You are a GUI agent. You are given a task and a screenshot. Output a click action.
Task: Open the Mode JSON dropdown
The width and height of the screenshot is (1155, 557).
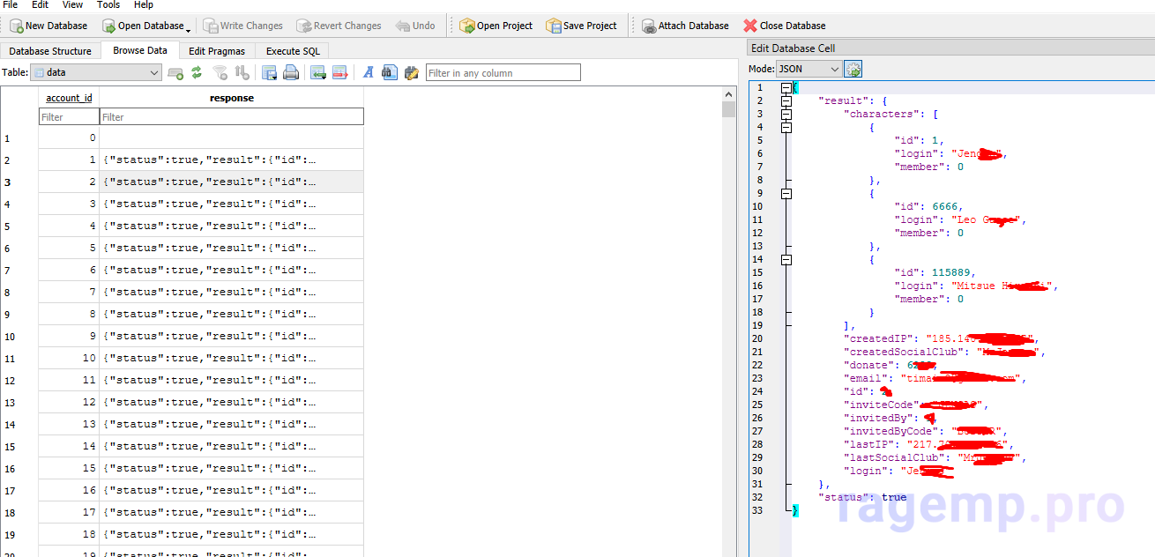tap(808, 69)
